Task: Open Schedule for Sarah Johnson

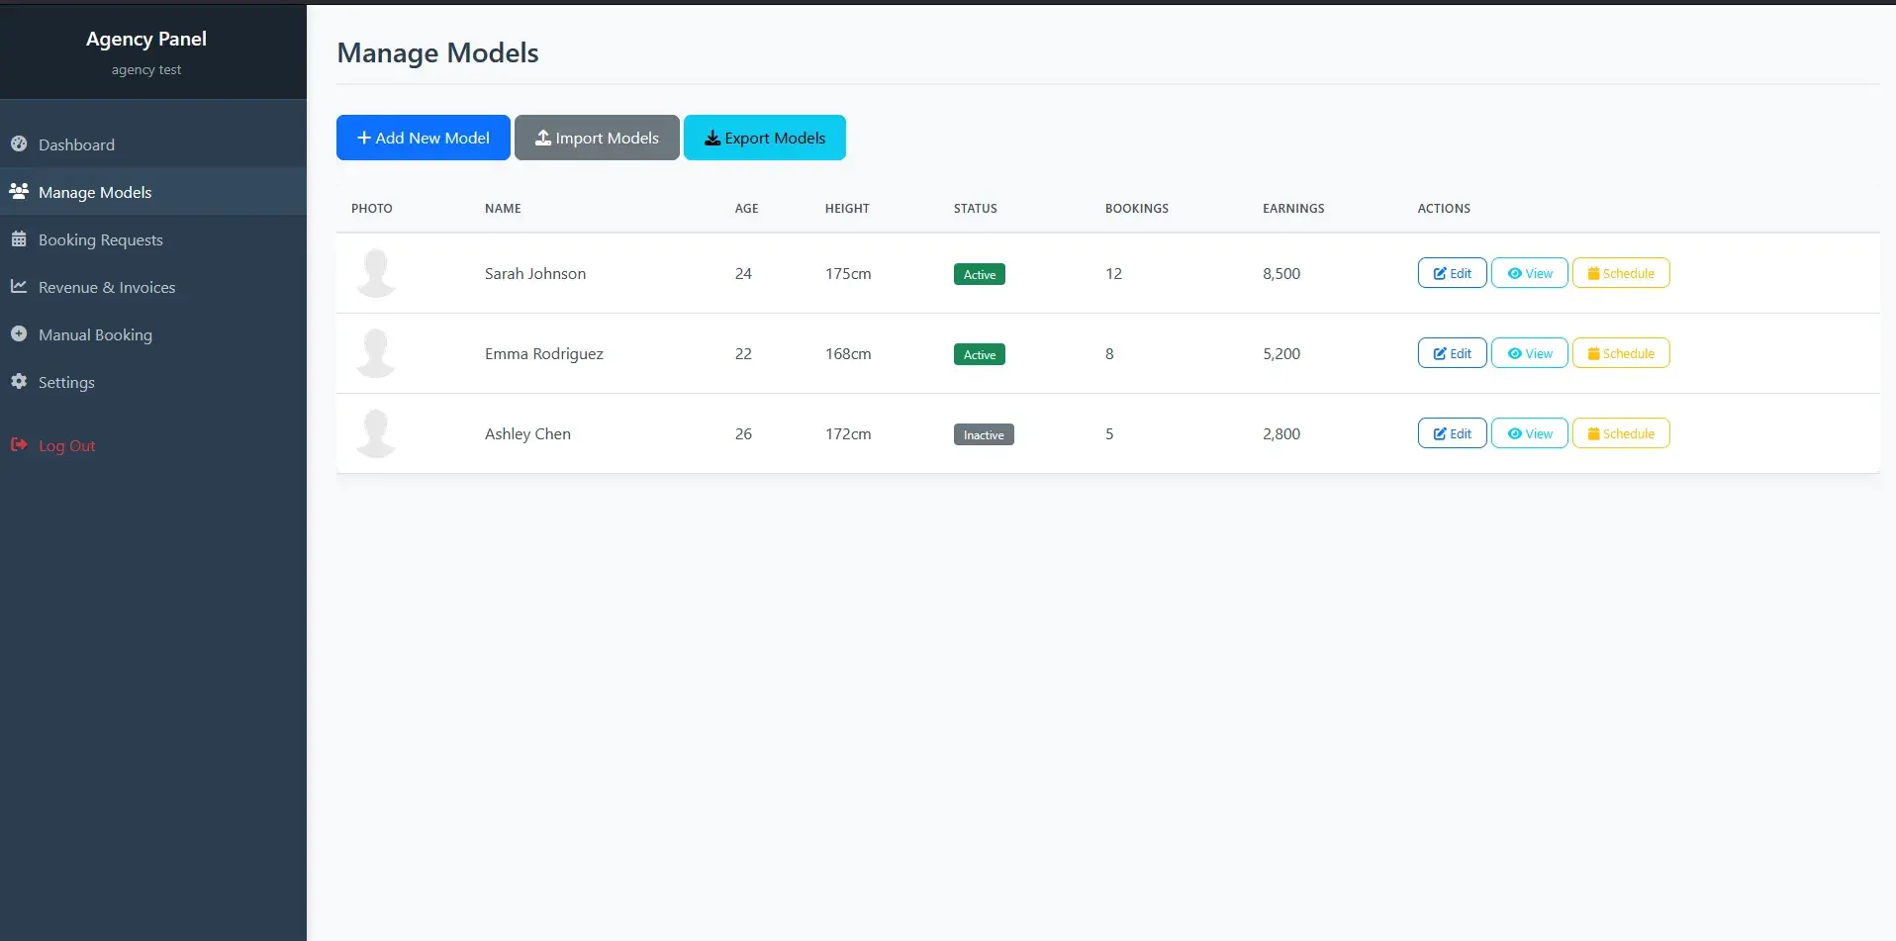Action: pos(1620,273)
